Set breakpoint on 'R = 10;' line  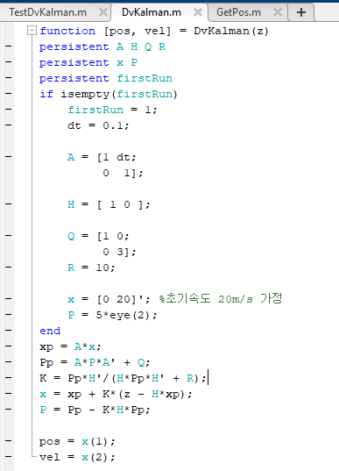[9, 267]
